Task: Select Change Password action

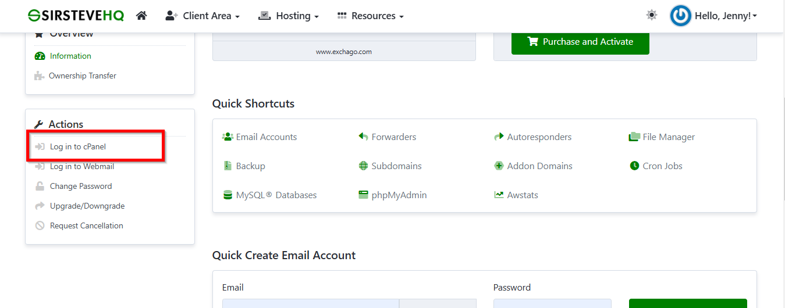Action: [x=81, y=186]
